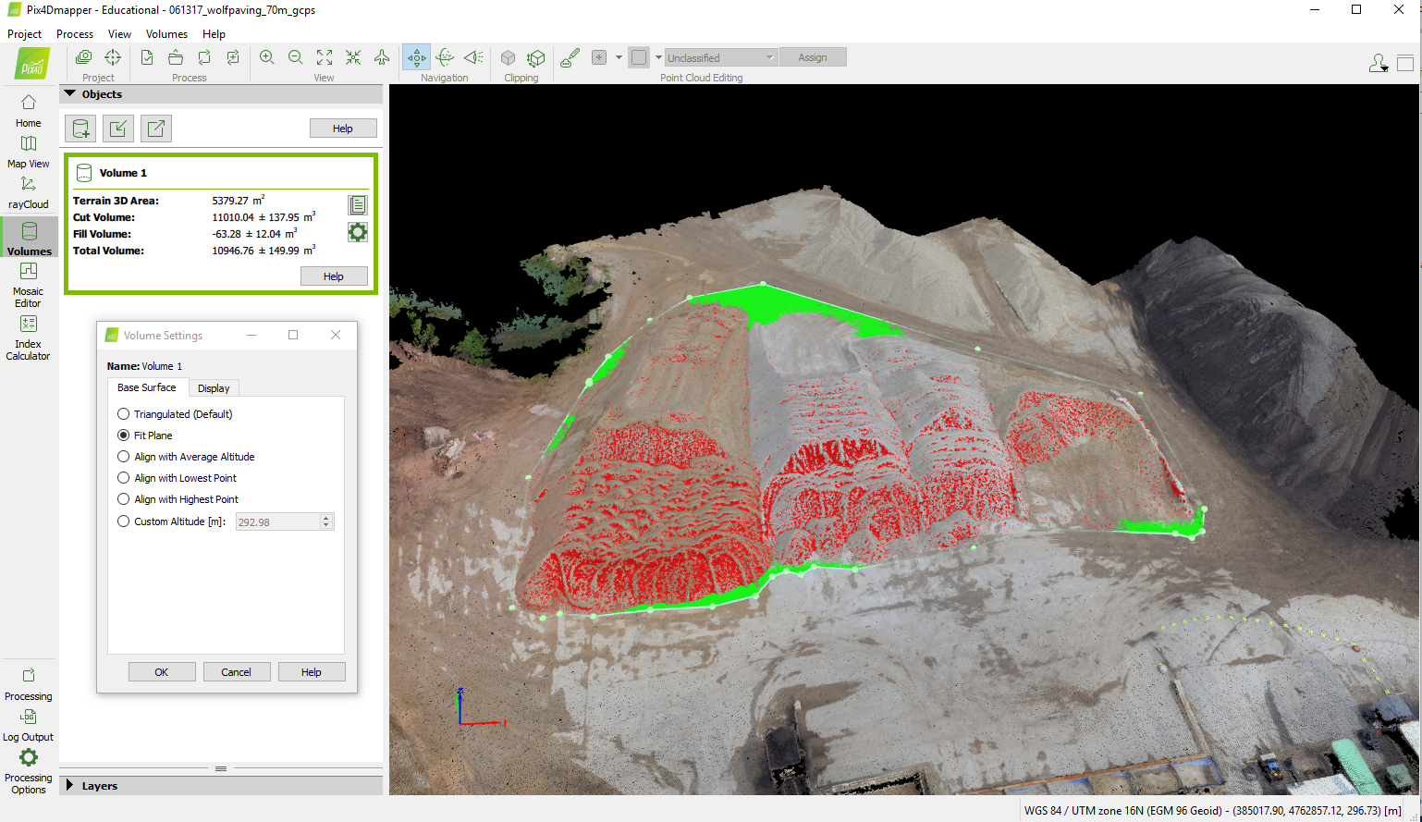This screenshot has height=822, width=1422.
Task: Zoom in using the magnifier plus icon
Action: point(267,57)
